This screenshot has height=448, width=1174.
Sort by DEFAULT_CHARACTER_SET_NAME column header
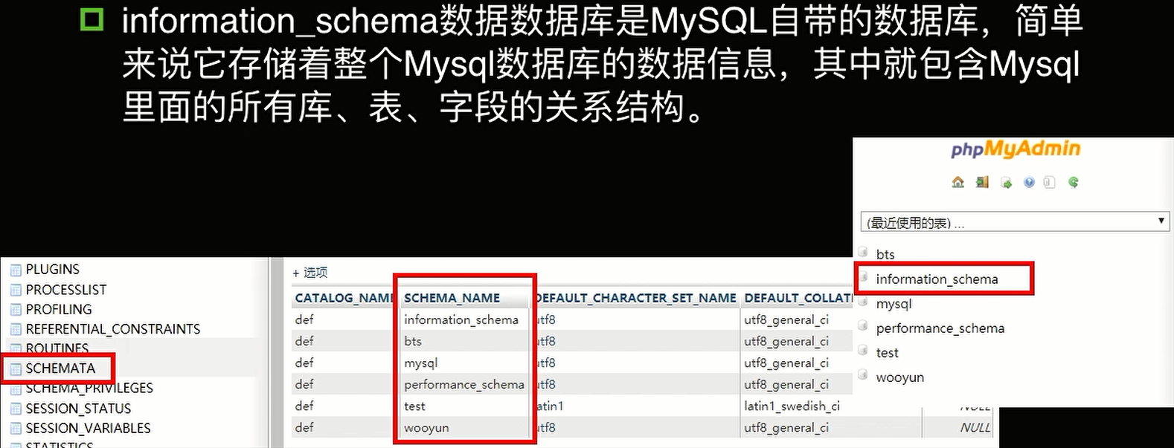[x=635, y=298]
